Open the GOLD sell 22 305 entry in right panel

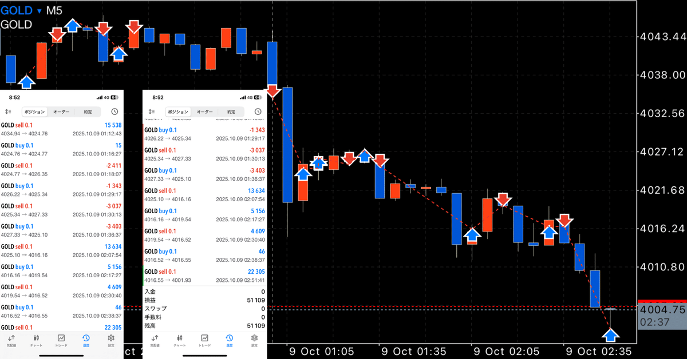pos(204,276)
